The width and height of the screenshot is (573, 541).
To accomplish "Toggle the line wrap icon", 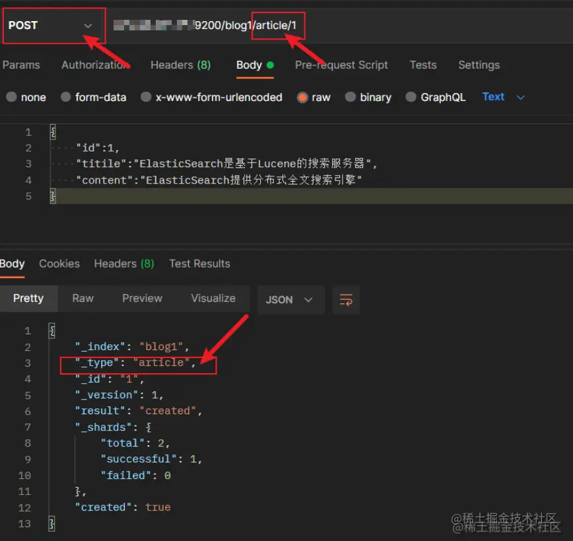I will [346, 300].
